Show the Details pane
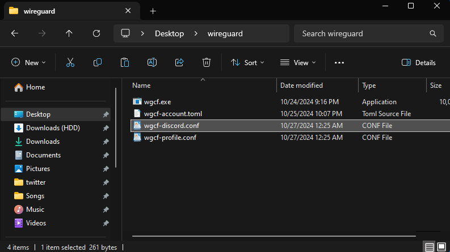Screen dimensions: 450x252 (x=418, y=63)
